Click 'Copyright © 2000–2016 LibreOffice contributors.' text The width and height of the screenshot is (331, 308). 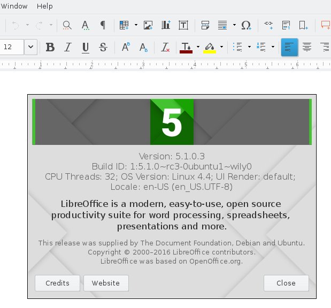click(x=172, y=252)
